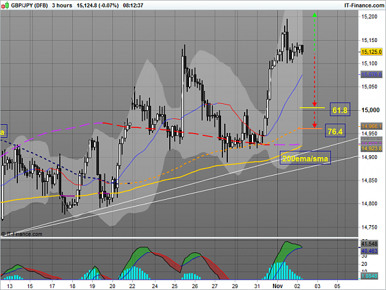
Task: Click the orange 14,966.1 price tag
Action: click(371, 126)
